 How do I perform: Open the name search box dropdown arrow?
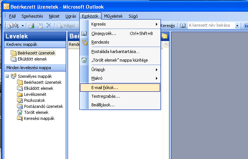237,26
